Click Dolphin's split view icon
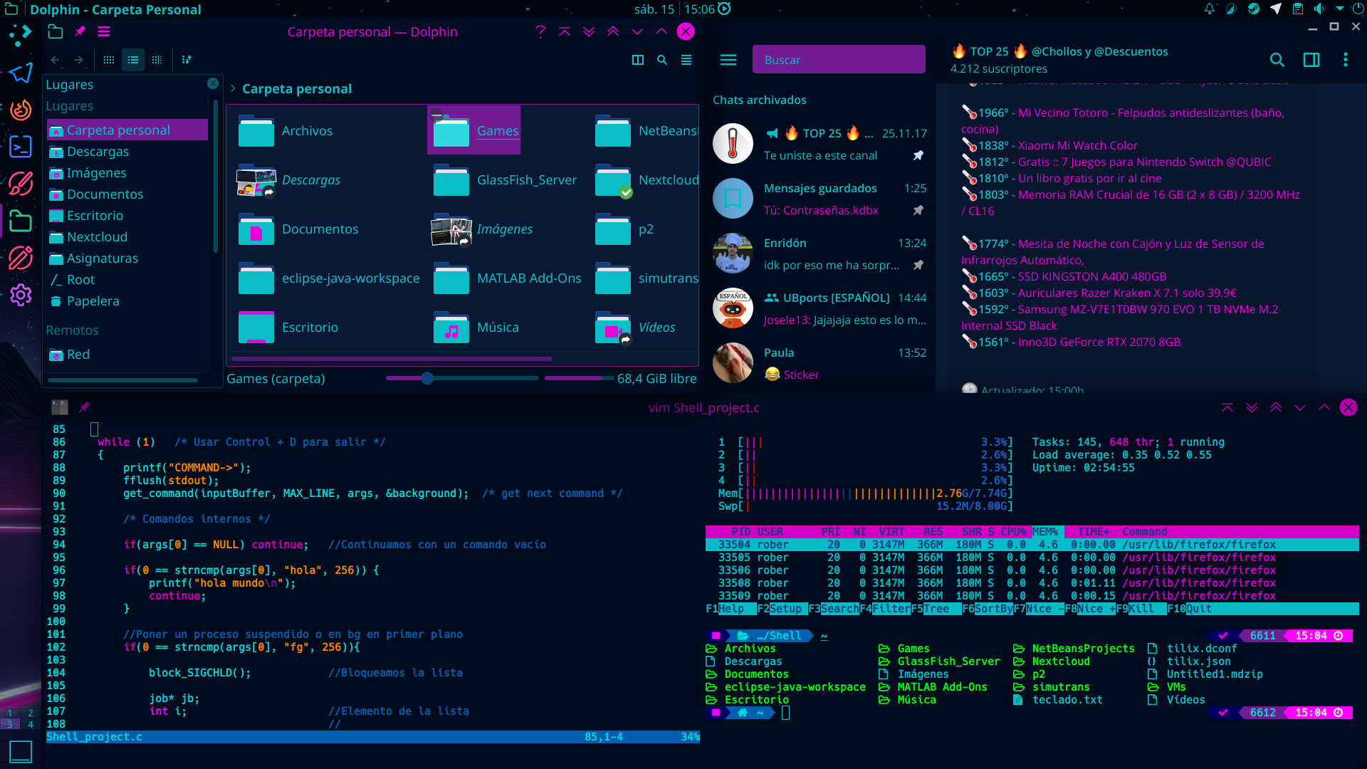The height and width of the screenshot is (769, 1367). 638,60
